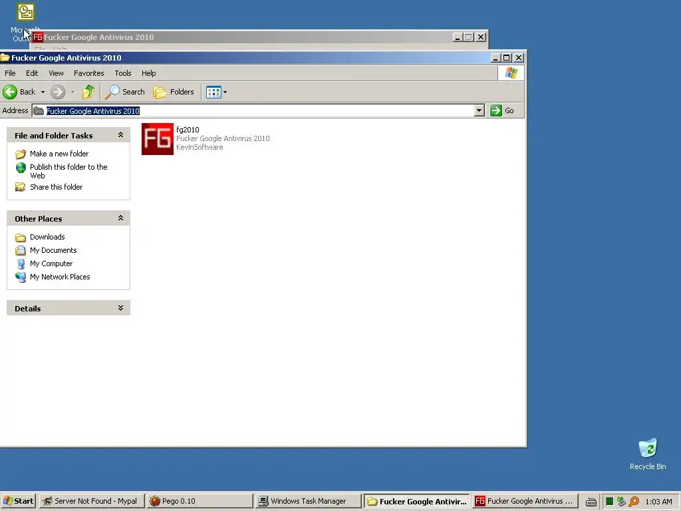Open the Forward history dropdown arrow

click(72, 92)
